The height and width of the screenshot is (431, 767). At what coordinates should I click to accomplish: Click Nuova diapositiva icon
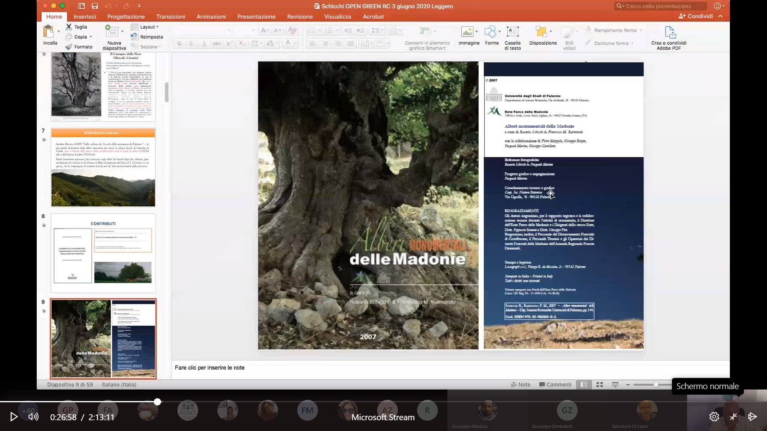(111, 32)
